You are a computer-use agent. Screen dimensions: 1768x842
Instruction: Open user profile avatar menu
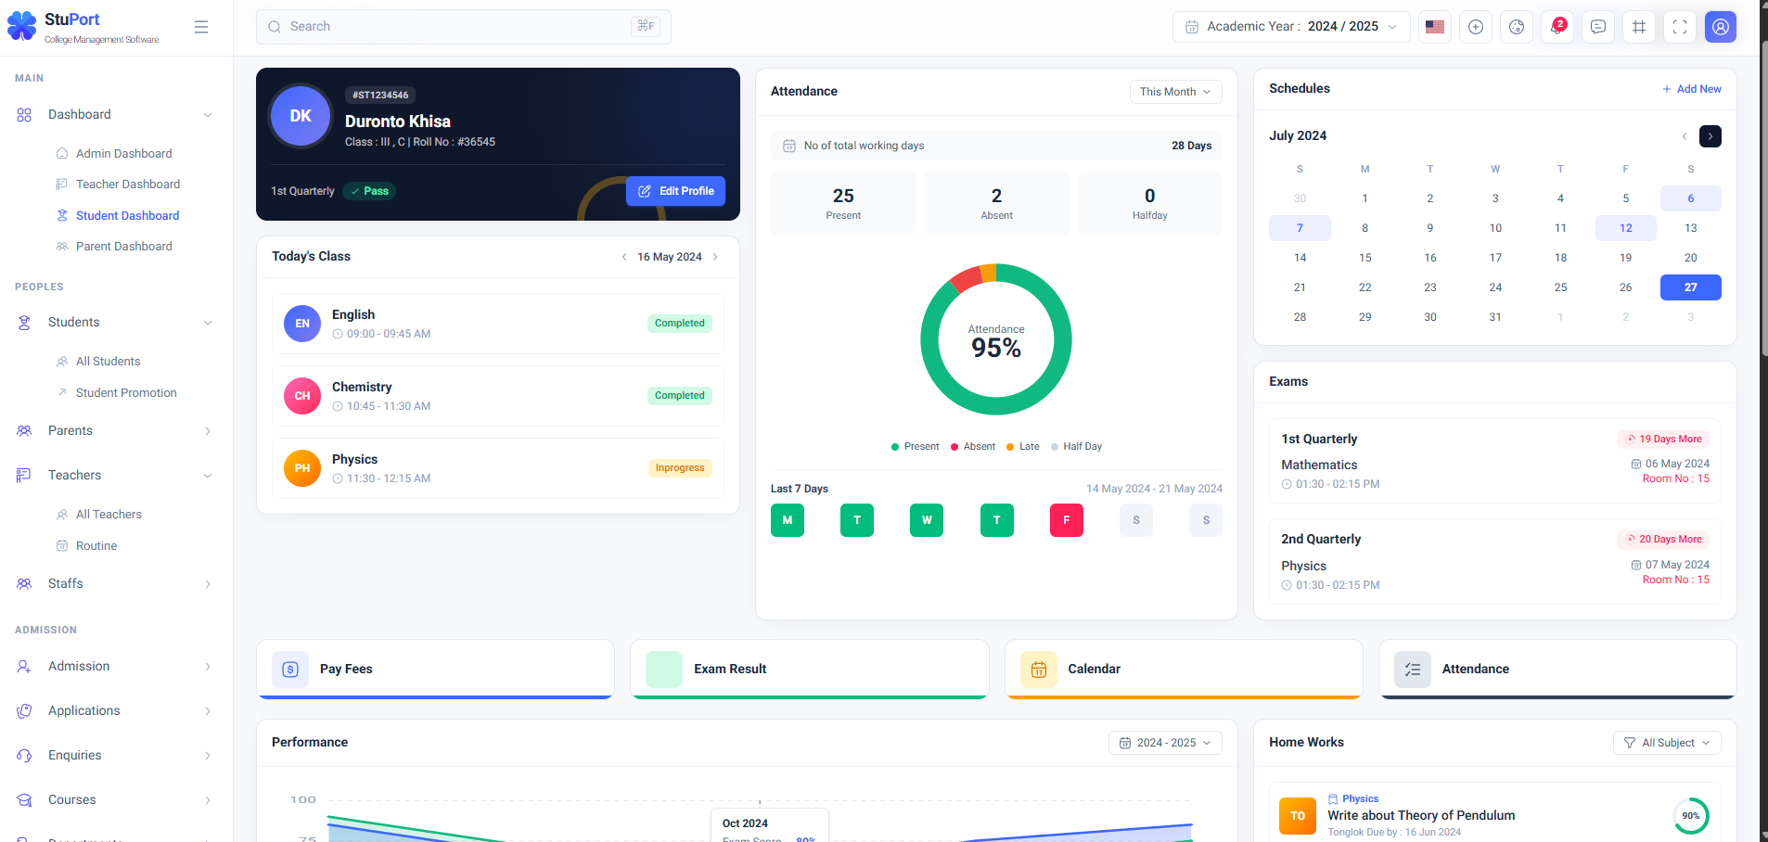point(1721,27)
